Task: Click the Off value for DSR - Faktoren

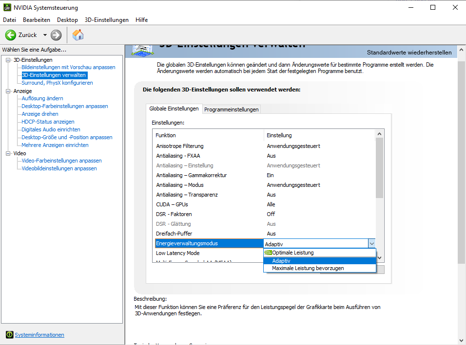Action: (x=271, y=214)
